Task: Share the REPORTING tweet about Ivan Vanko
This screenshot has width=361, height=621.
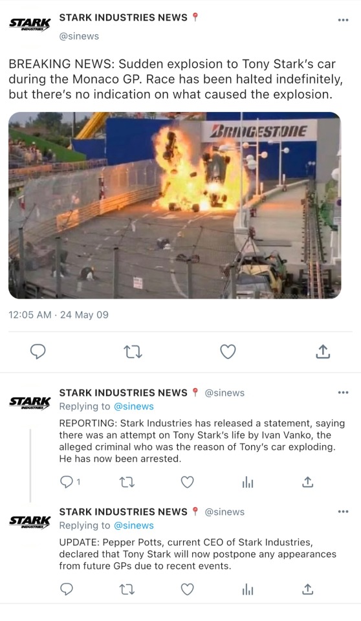Action: pyautogui.click(x=307, y=482)
